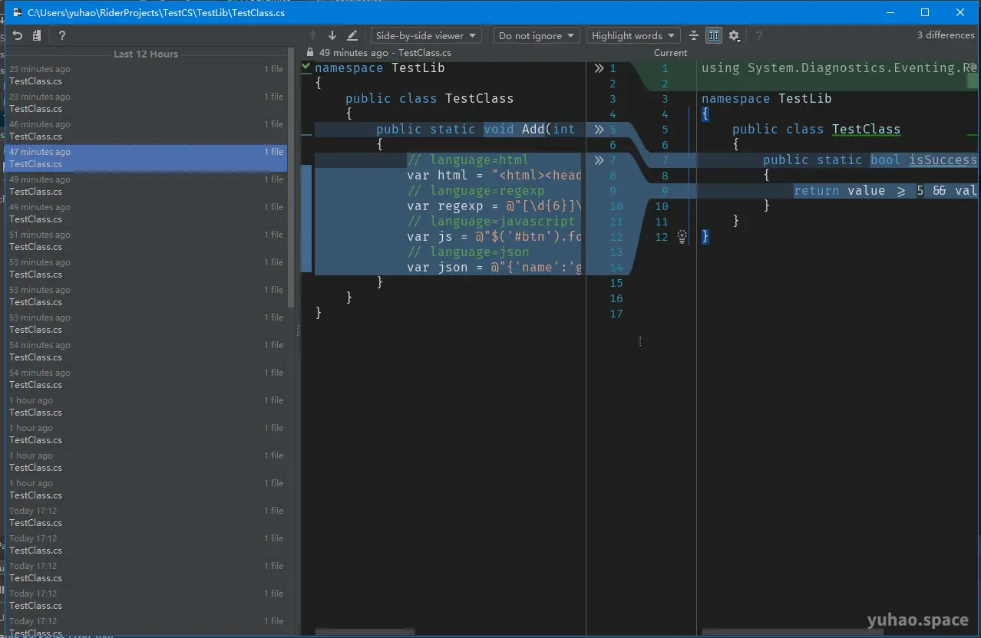Open help via the question mark icon
The height and width of the screenshot is (638, 981).
(61, 35)
